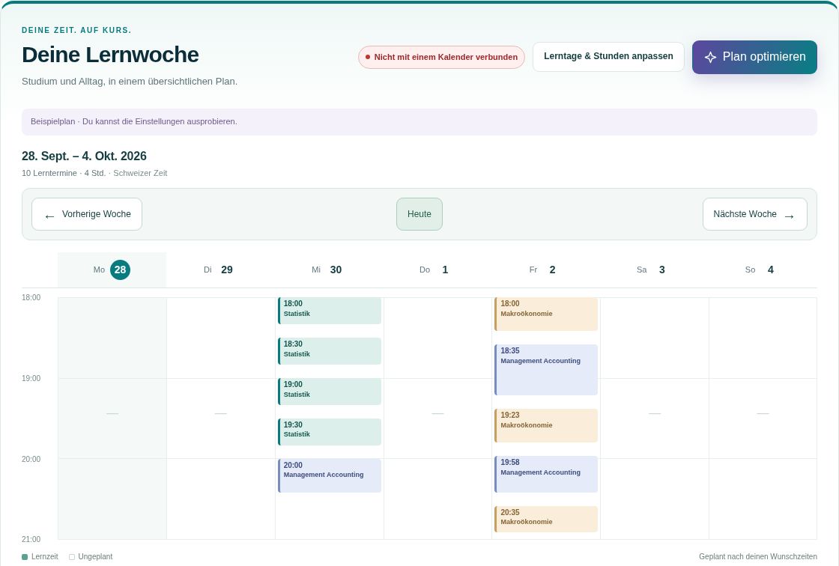Click the Nicht mit einem Kalender verbunden badge

[441, 57]
